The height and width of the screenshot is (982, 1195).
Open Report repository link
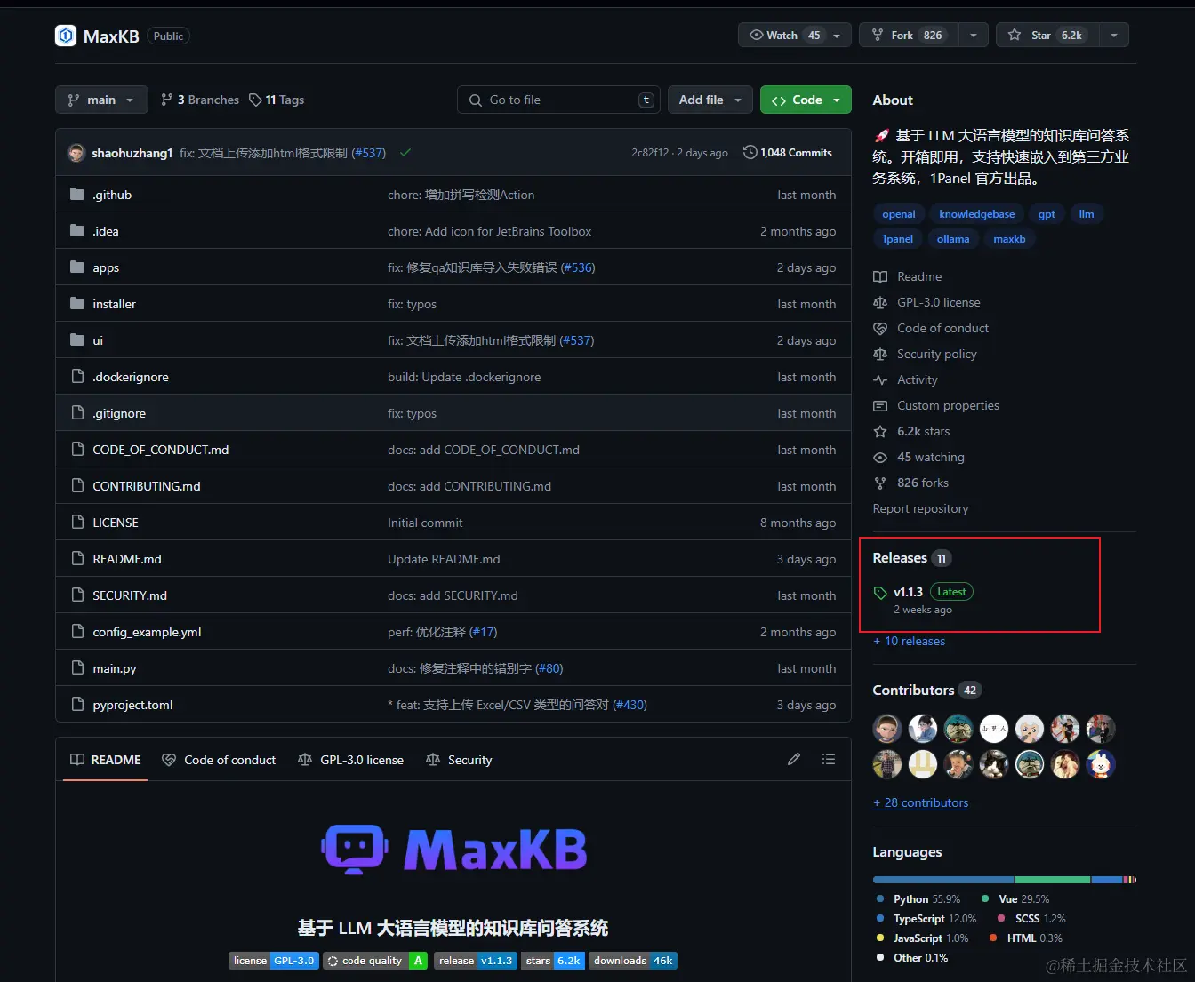tap(920, 508)
